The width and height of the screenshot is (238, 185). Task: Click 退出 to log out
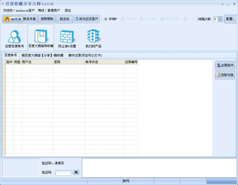68,10
